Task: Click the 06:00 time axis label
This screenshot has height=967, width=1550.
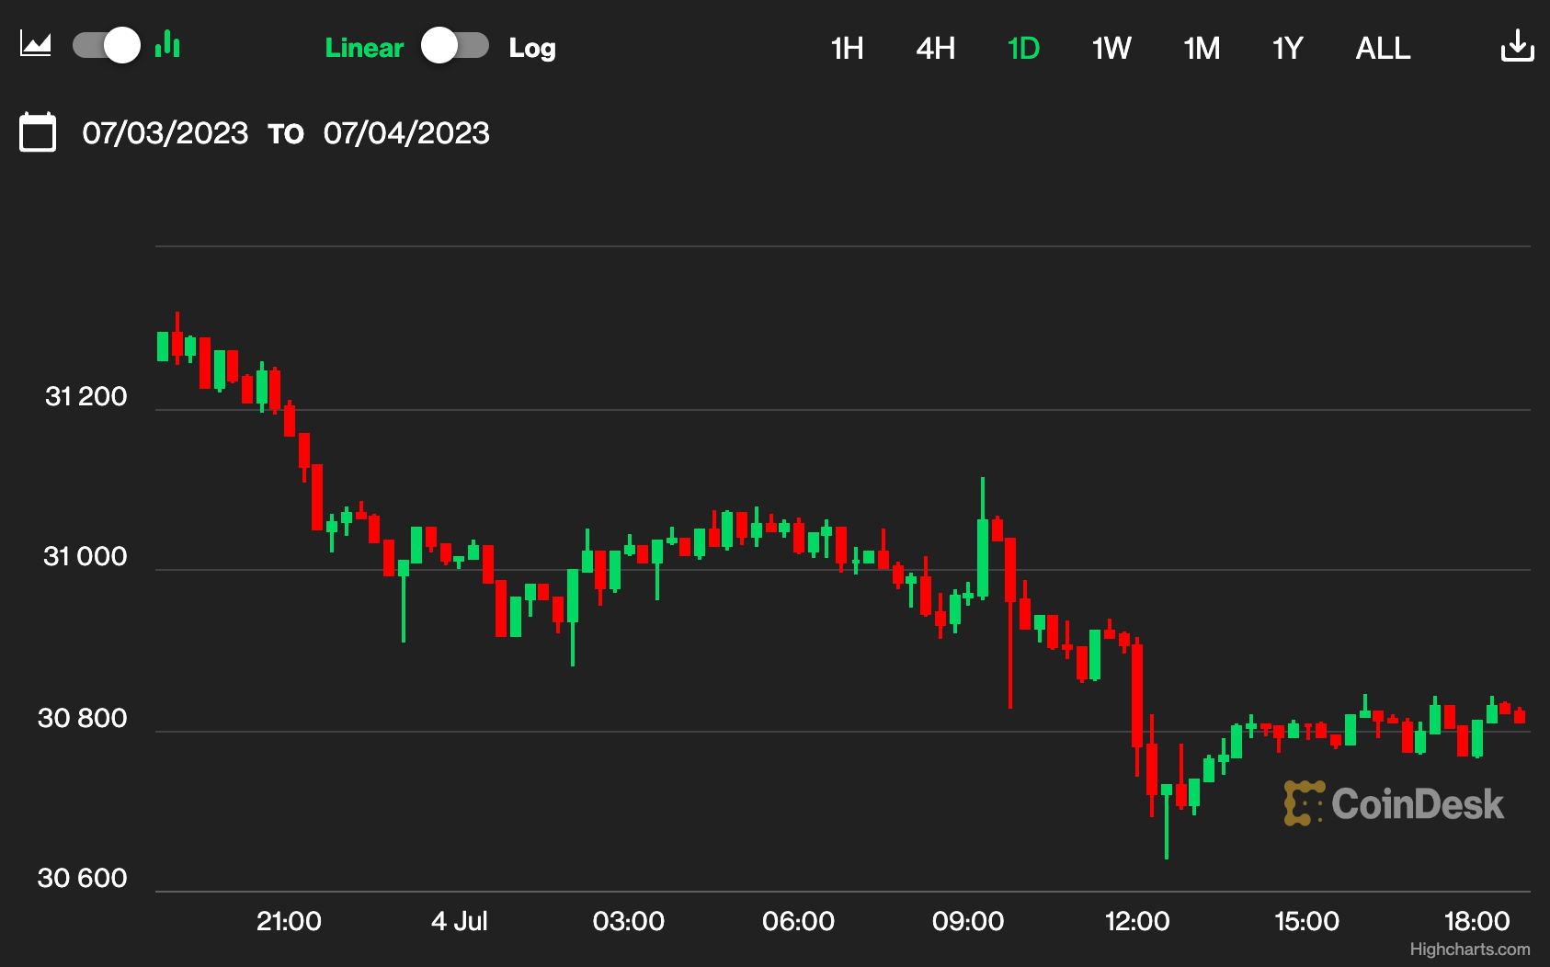Action: (x=798, y=921)
